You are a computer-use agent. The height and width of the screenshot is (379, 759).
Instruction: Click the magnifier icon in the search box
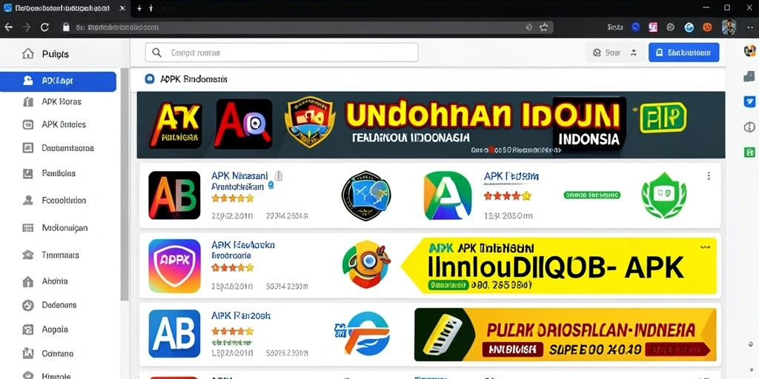(x=156, y=53)
